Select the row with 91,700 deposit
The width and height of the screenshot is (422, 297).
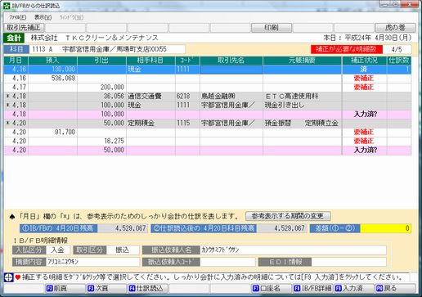(208, 133)
